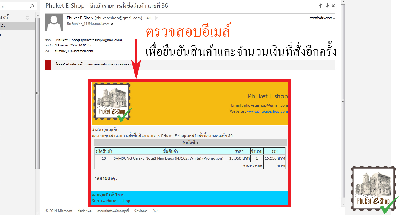Screen dimensions: 406x216
Task: Click the sender's avatar picture
Action: pyautogui.click(x=54, y=22)
